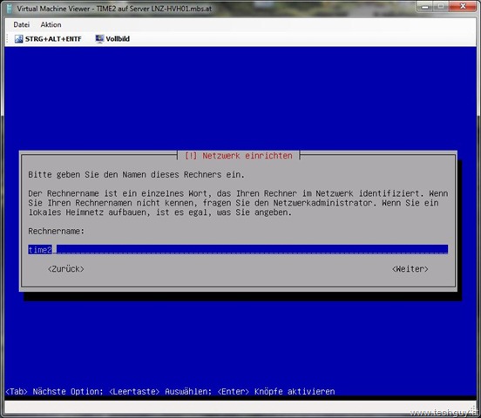481x418 pixels.
Task: Click the www.techguy.at watermark link
Action: 444,413
